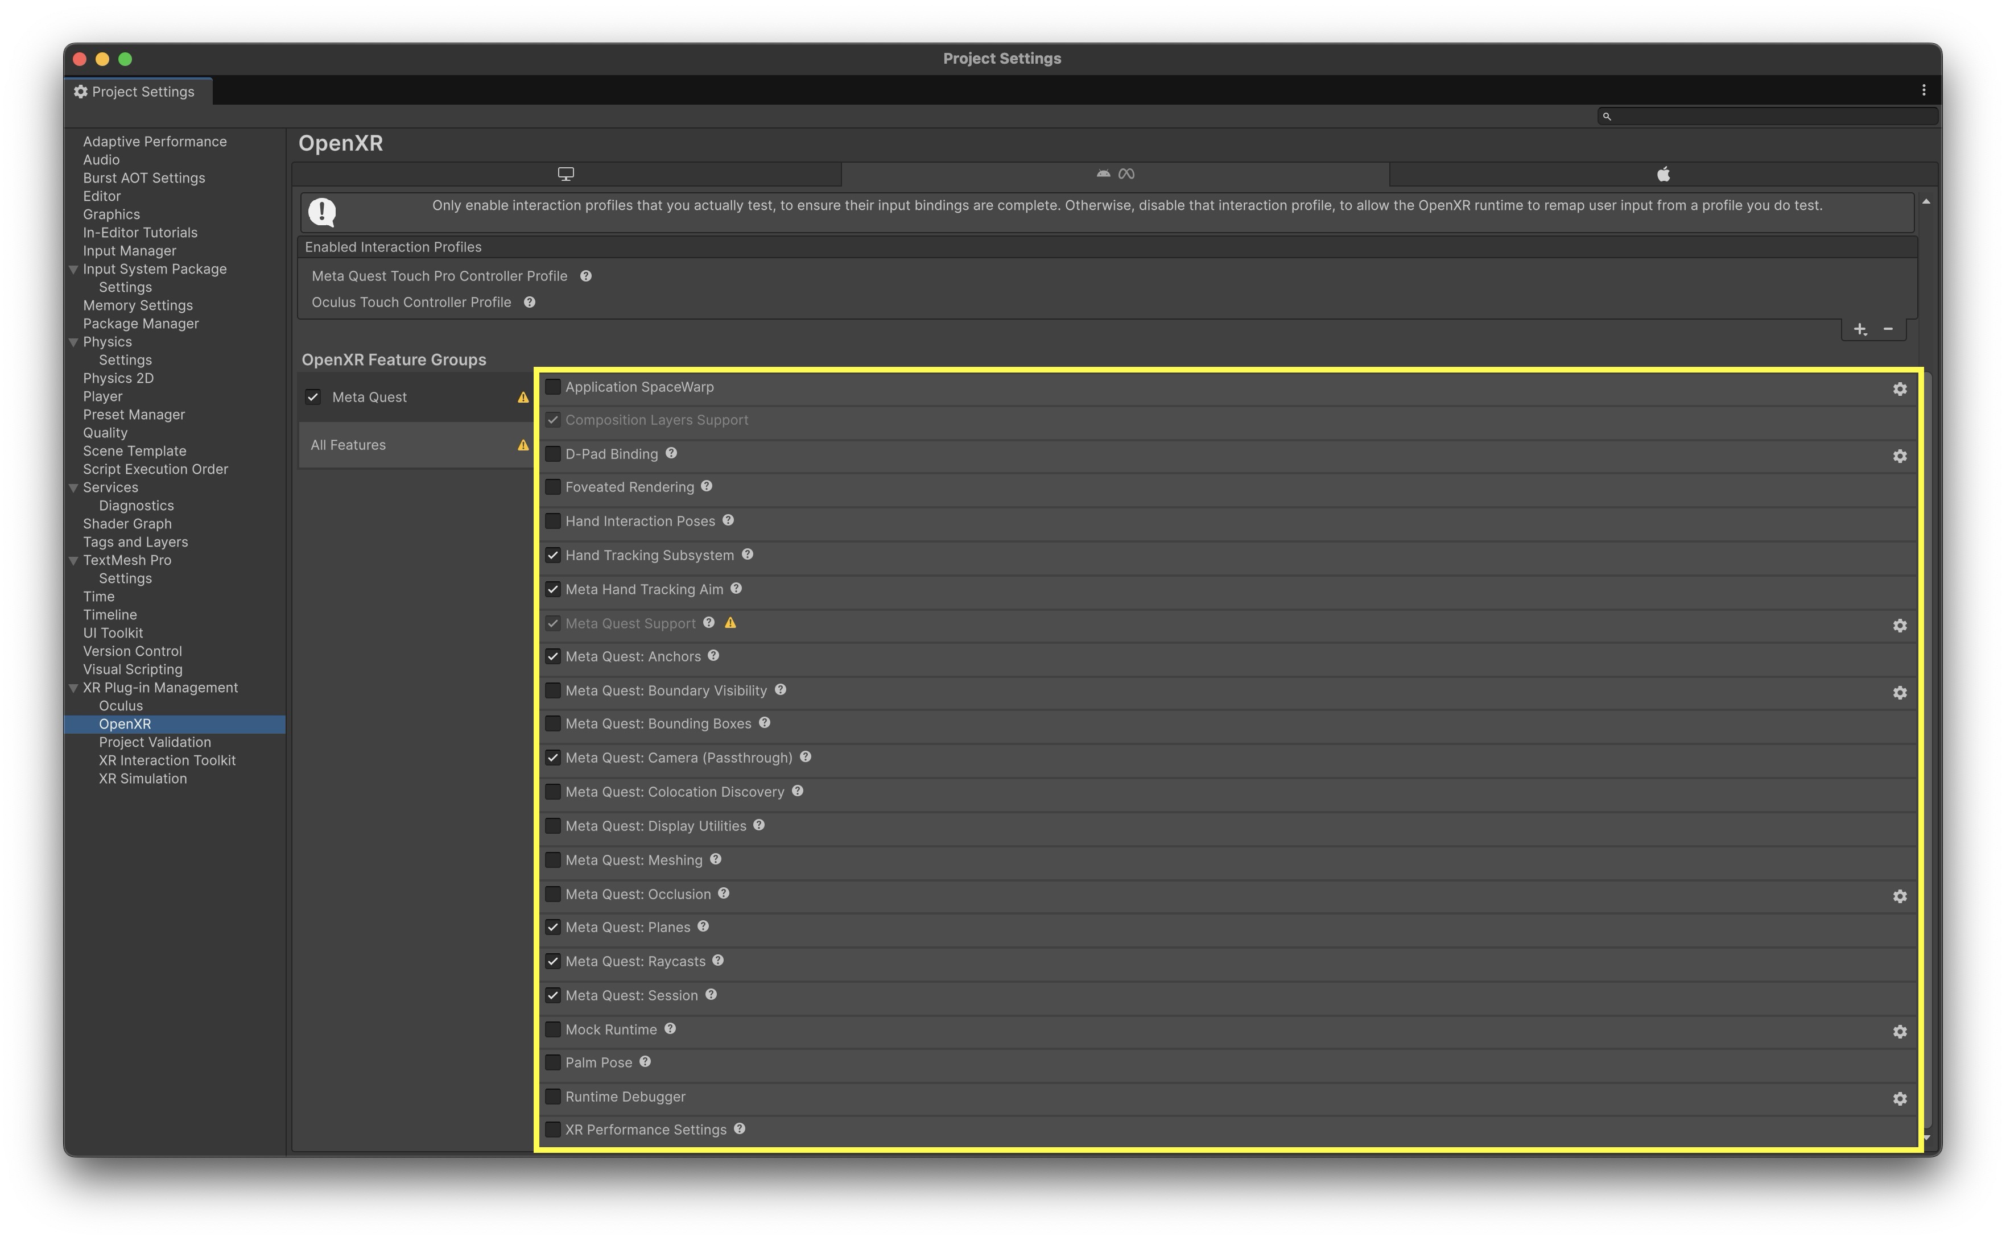The image size is (2006, 1241).
Task: Switch to the desktop standalone platform tab
Action: coord(566,174)
